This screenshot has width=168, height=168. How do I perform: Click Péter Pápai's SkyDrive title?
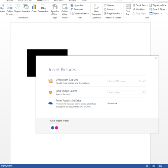click(x=69, y=100)
